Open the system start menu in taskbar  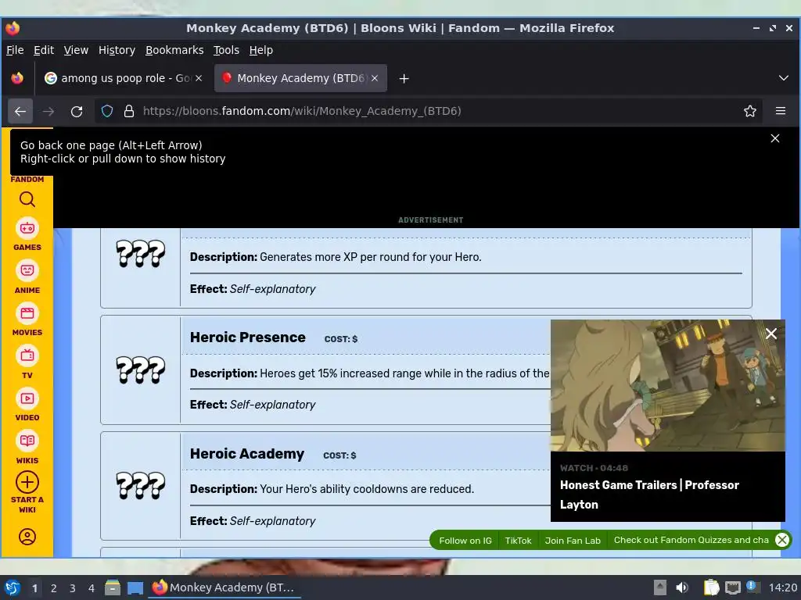point(13,587)
